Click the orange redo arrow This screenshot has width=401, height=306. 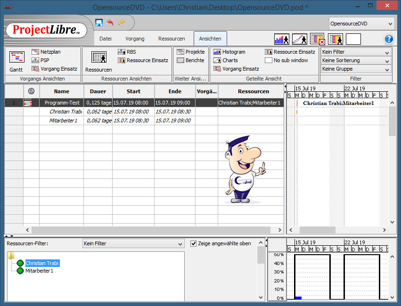[122, 23]
